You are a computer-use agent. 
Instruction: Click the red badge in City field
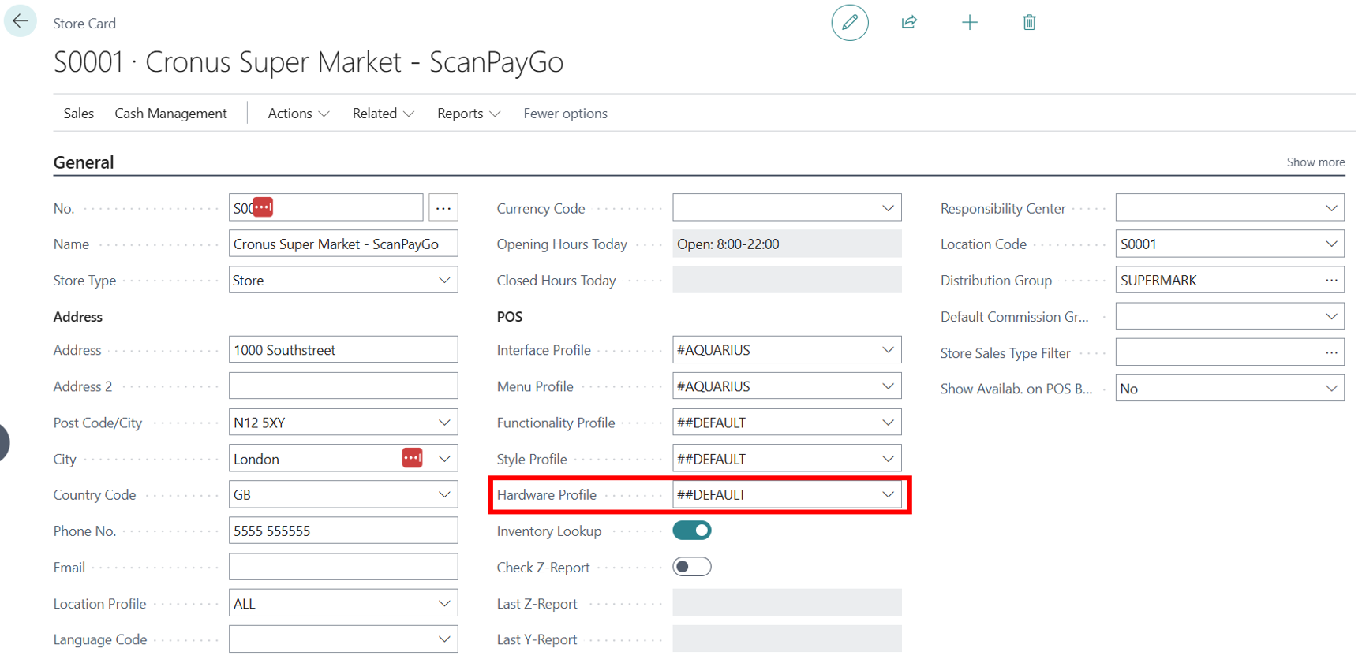click(x=412, y=458)
